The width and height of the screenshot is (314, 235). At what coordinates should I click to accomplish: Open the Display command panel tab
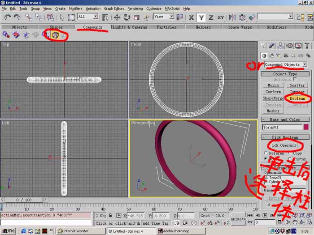pyautogui.click(x=298, y=46)
